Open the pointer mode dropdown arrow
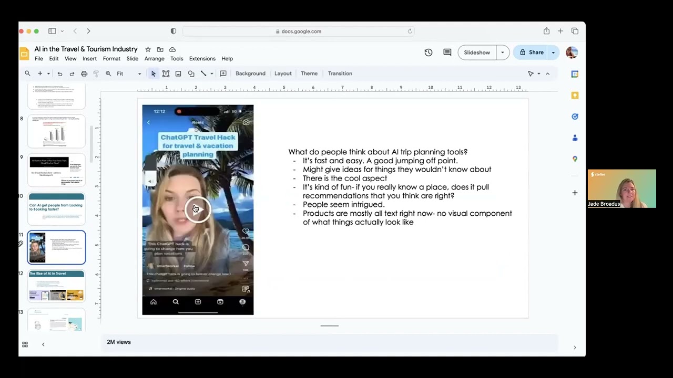This screenshot has height=378, width=673. [x=538, y=73]
